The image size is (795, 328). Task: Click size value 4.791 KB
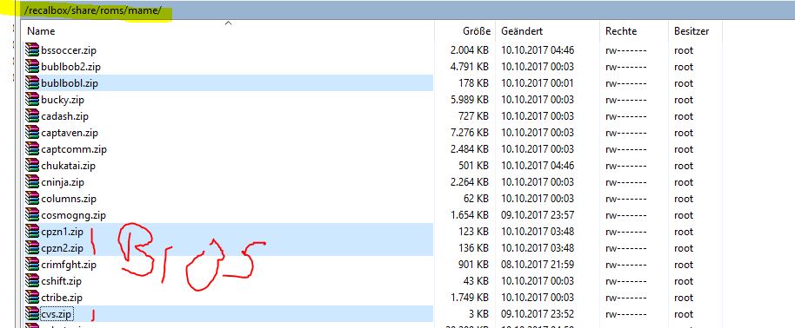pyautogui.click(x=470, y=66)
